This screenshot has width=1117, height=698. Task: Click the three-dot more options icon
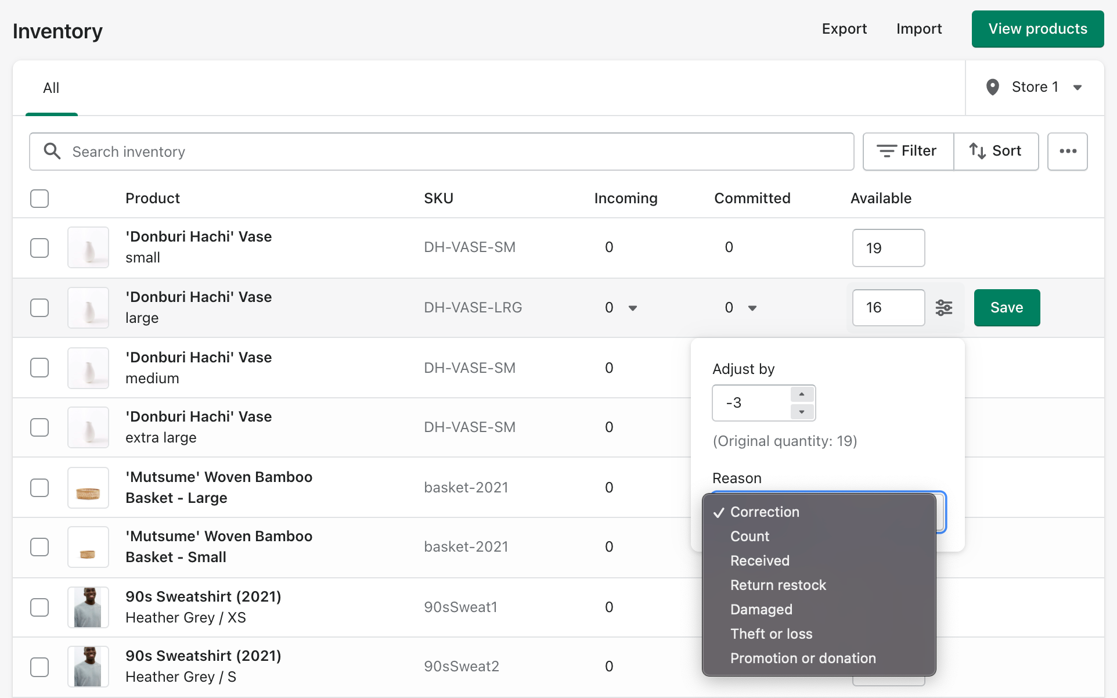point(1068,151)
